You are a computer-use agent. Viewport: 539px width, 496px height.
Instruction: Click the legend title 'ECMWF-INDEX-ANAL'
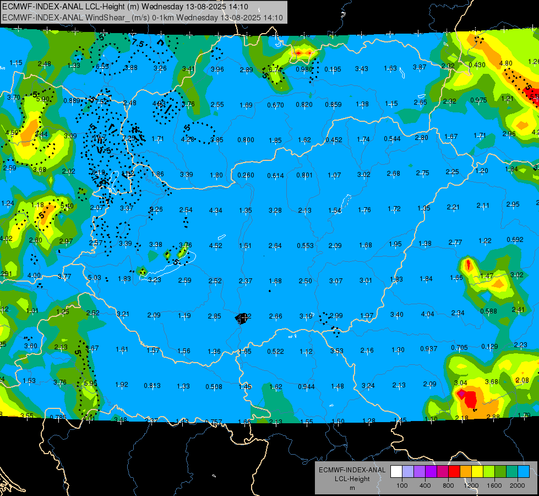(x=352, y=470)
